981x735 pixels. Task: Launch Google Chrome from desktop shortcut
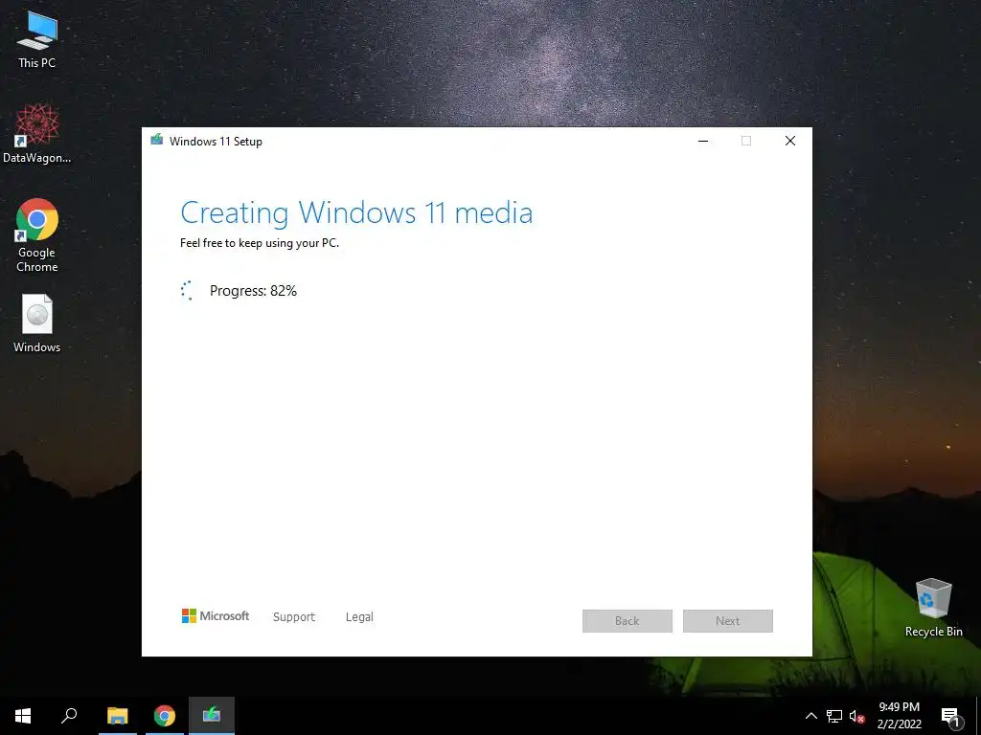pyautogui.click(x=37, y=235)
